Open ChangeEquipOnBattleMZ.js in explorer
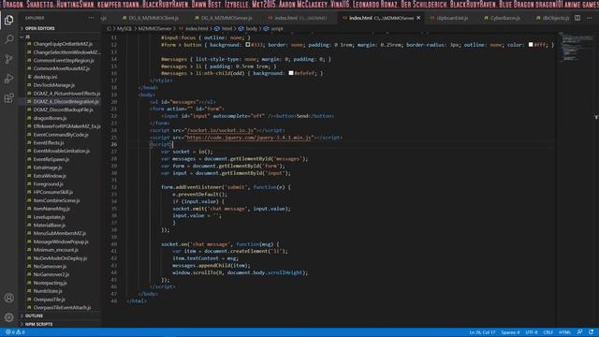Screen dimensions: 599x337 [63, 44]
